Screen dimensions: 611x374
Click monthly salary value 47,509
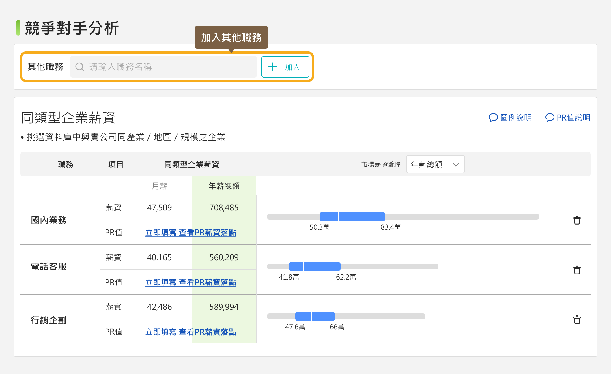point(159,208)
